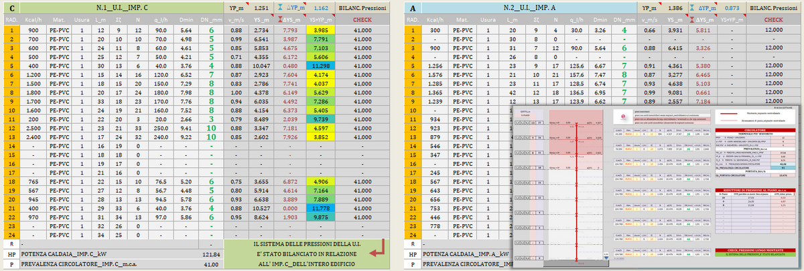Image resolution: width=804 pixels, height=271 pixels.
Task: Click the red return arrow in the green message box
Action: pyautogui.click(x=378, y=246)
